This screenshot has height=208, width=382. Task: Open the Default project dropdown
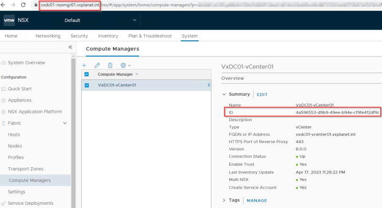pos(100,20)
